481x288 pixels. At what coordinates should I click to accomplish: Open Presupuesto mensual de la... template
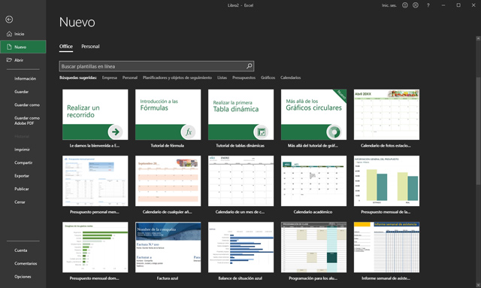coord(386,180)
